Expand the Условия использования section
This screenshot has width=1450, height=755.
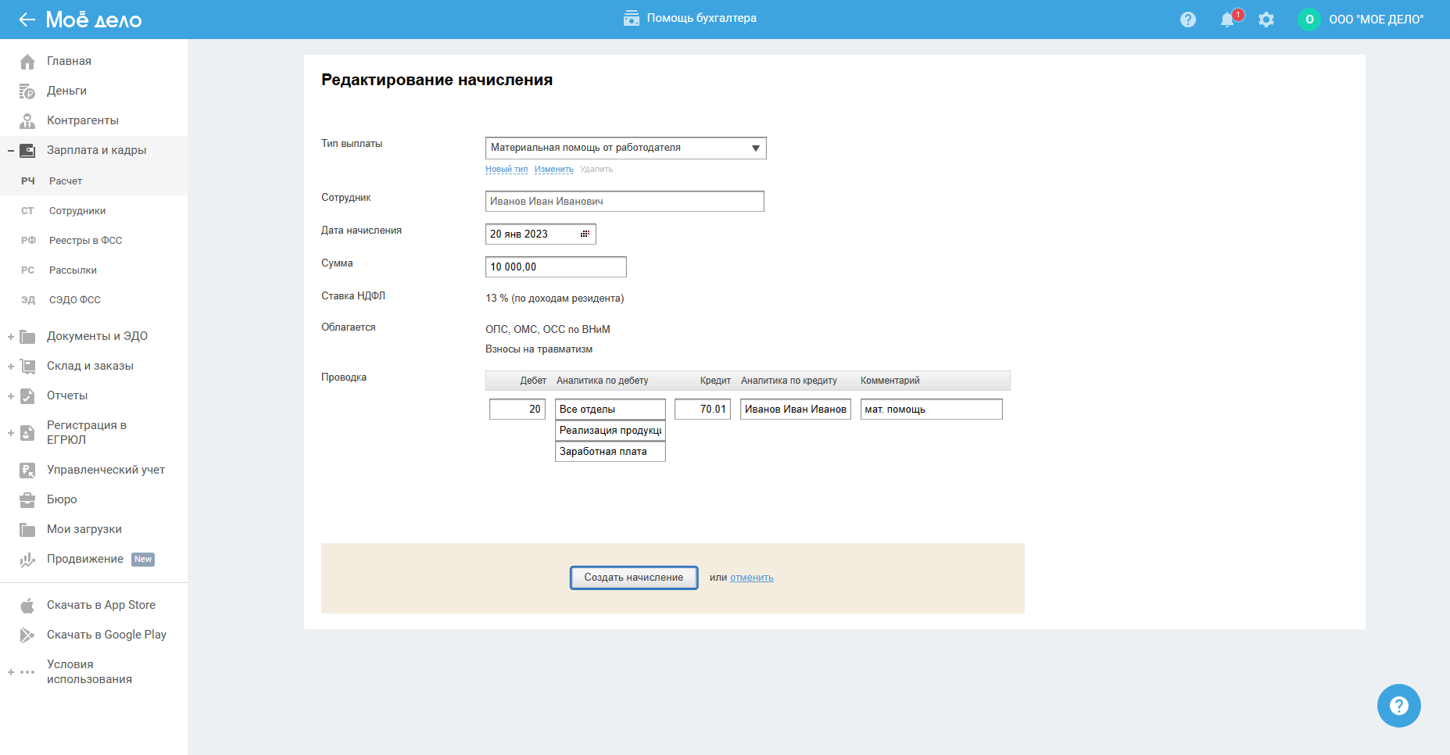pyautogui.click(x=11, y=672)
